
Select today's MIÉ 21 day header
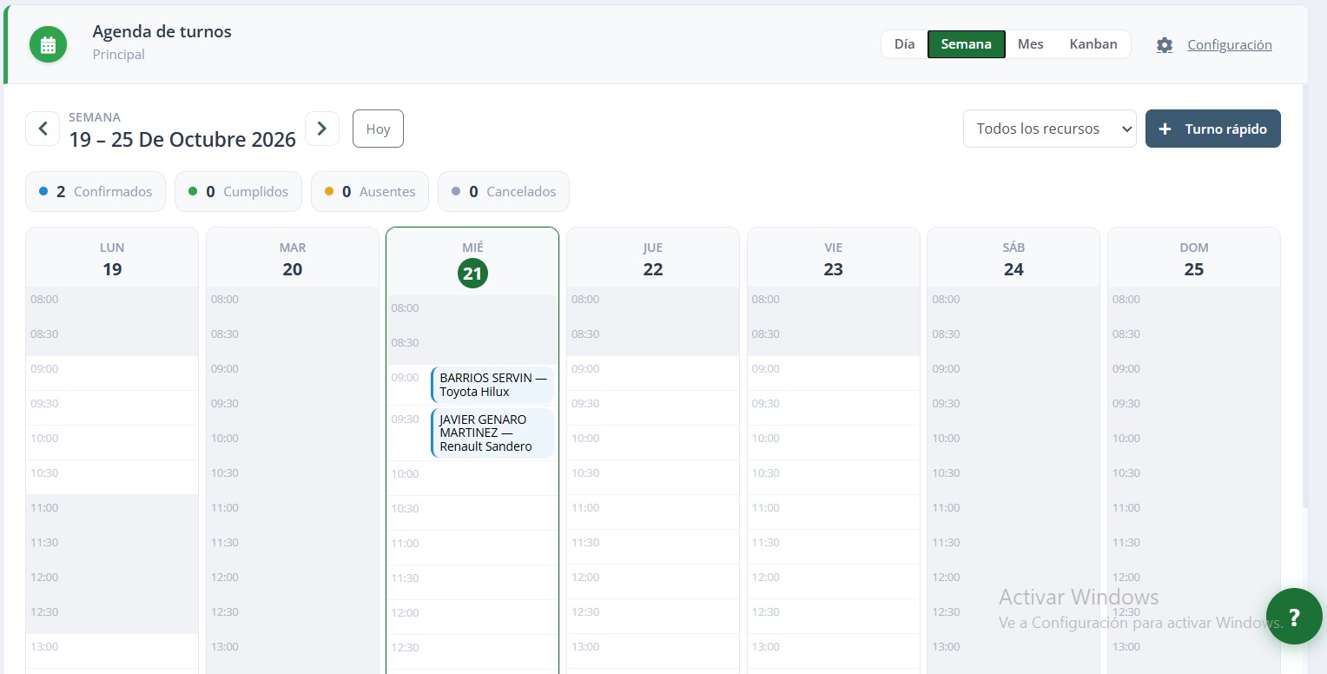(x=472, y=262)
